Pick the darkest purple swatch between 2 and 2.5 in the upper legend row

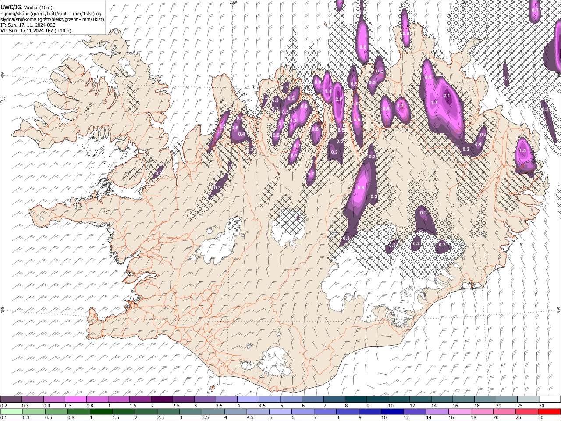point(161,399)
